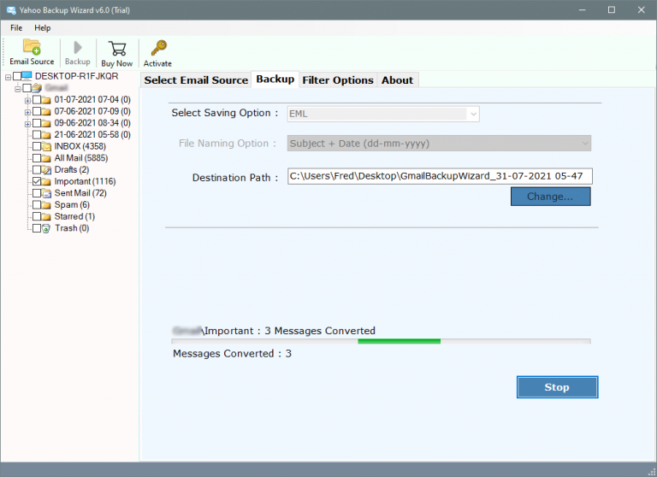657x477 pixels.
Task: Click the All Mail folder icon
Action: click(x=46, y=158)
